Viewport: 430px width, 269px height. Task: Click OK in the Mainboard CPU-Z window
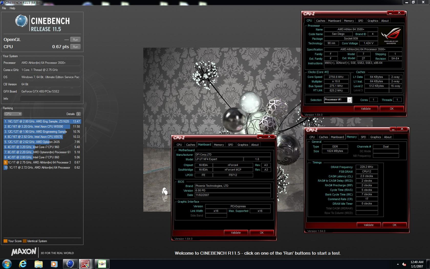click(x=262, y=233)
